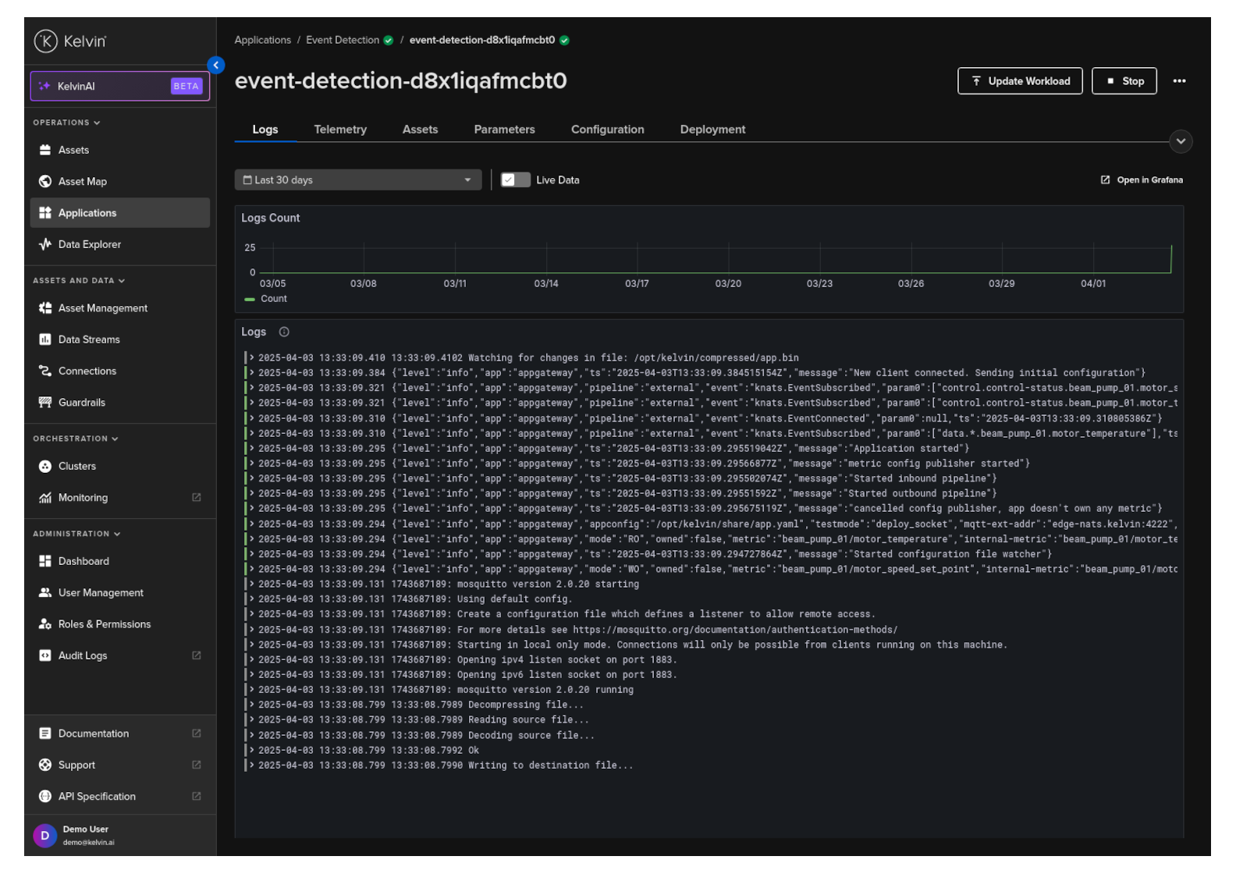The image size is (1236, 874).
Task: Click the Logs info circle icon
Action: pos(284,332)
